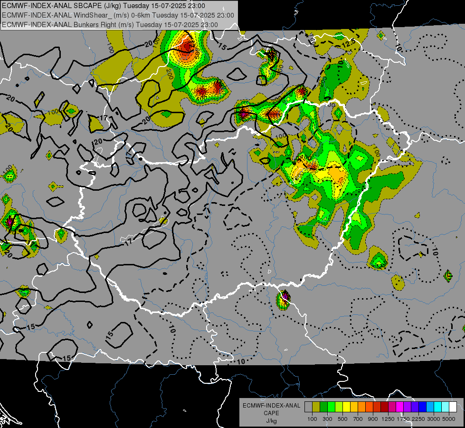The image size is (465, 428).
Task: Click the pure yellow legend swatch
Action: (x=346, y=407)
